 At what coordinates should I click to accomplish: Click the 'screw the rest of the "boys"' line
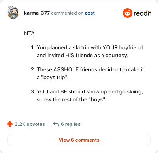[71, 99]
